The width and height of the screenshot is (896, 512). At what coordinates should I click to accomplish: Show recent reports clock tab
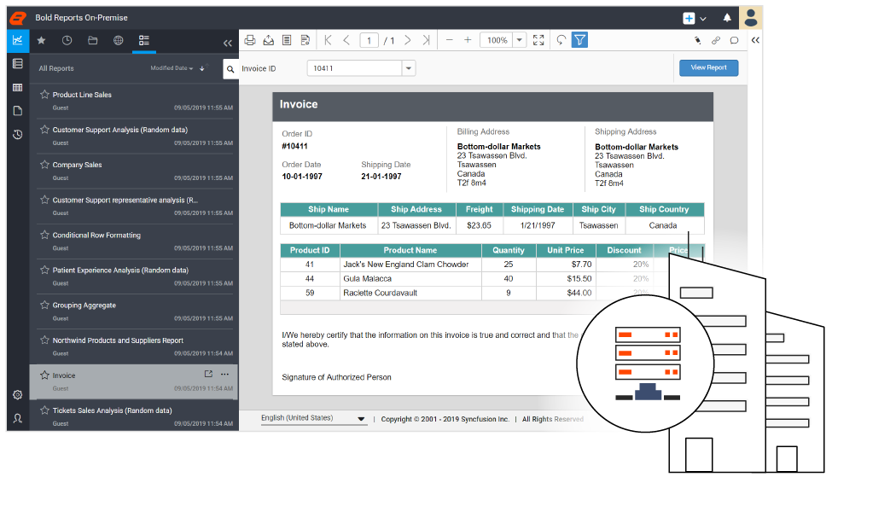click(x=67, y=41)
